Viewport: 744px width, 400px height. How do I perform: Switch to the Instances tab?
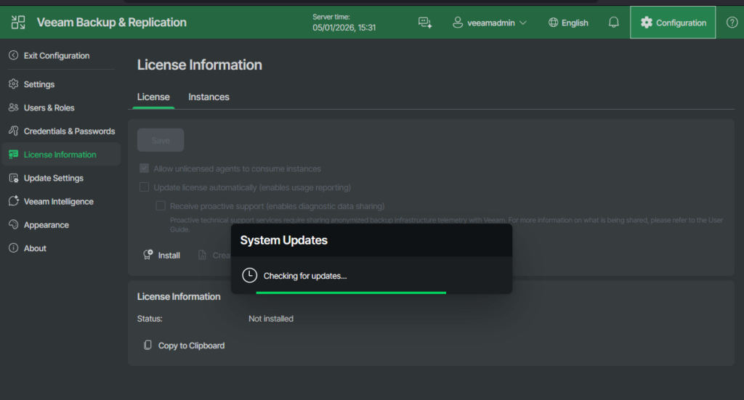pyautogui.click(x=209, y=97)
